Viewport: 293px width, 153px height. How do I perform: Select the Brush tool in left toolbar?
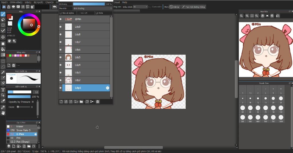coord(3,14)
